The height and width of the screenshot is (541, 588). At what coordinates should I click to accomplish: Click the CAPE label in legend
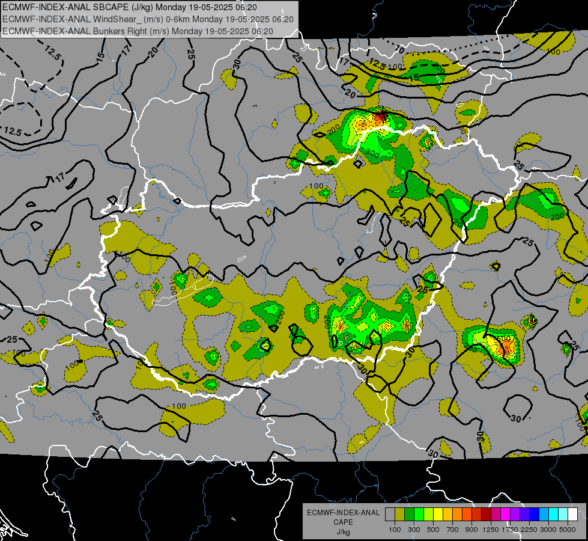(343, 522)
